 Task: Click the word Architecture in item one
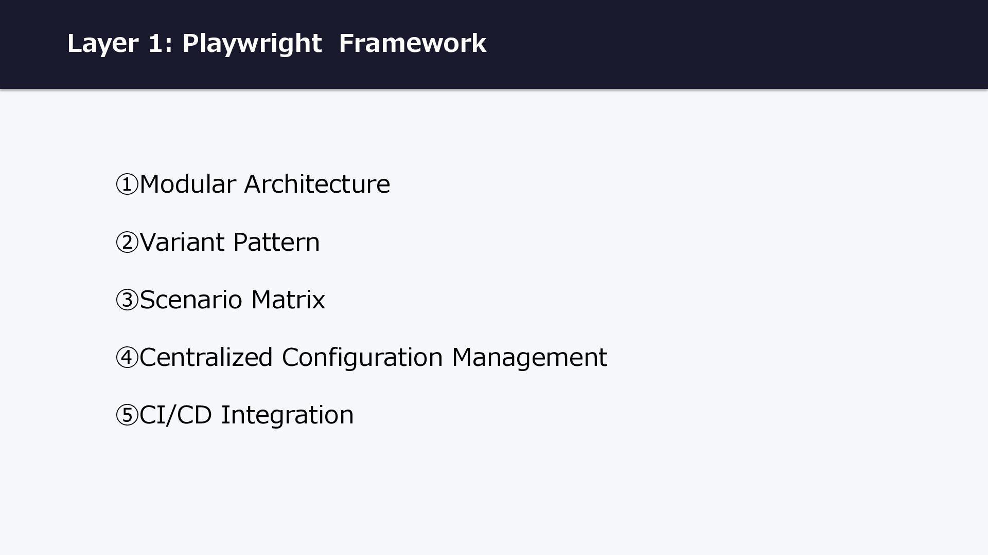coord(317,184)
